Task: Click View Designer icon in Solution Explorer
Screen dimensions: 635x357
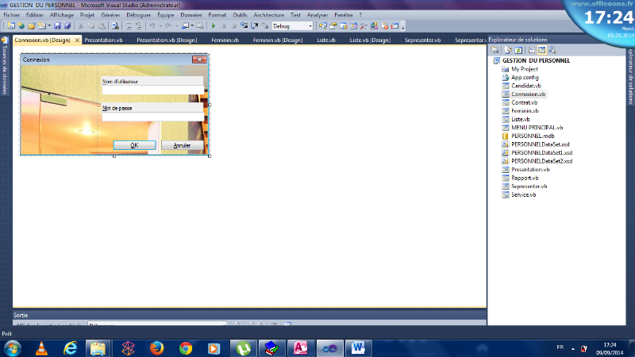Action: click(542, 50)
